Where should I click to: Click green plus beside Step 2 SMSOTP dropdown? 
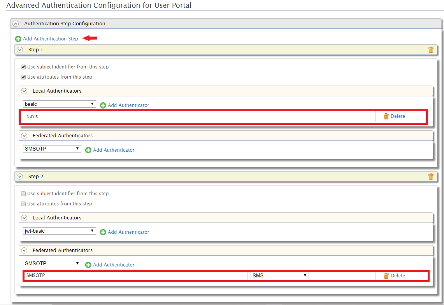point(88,265)
